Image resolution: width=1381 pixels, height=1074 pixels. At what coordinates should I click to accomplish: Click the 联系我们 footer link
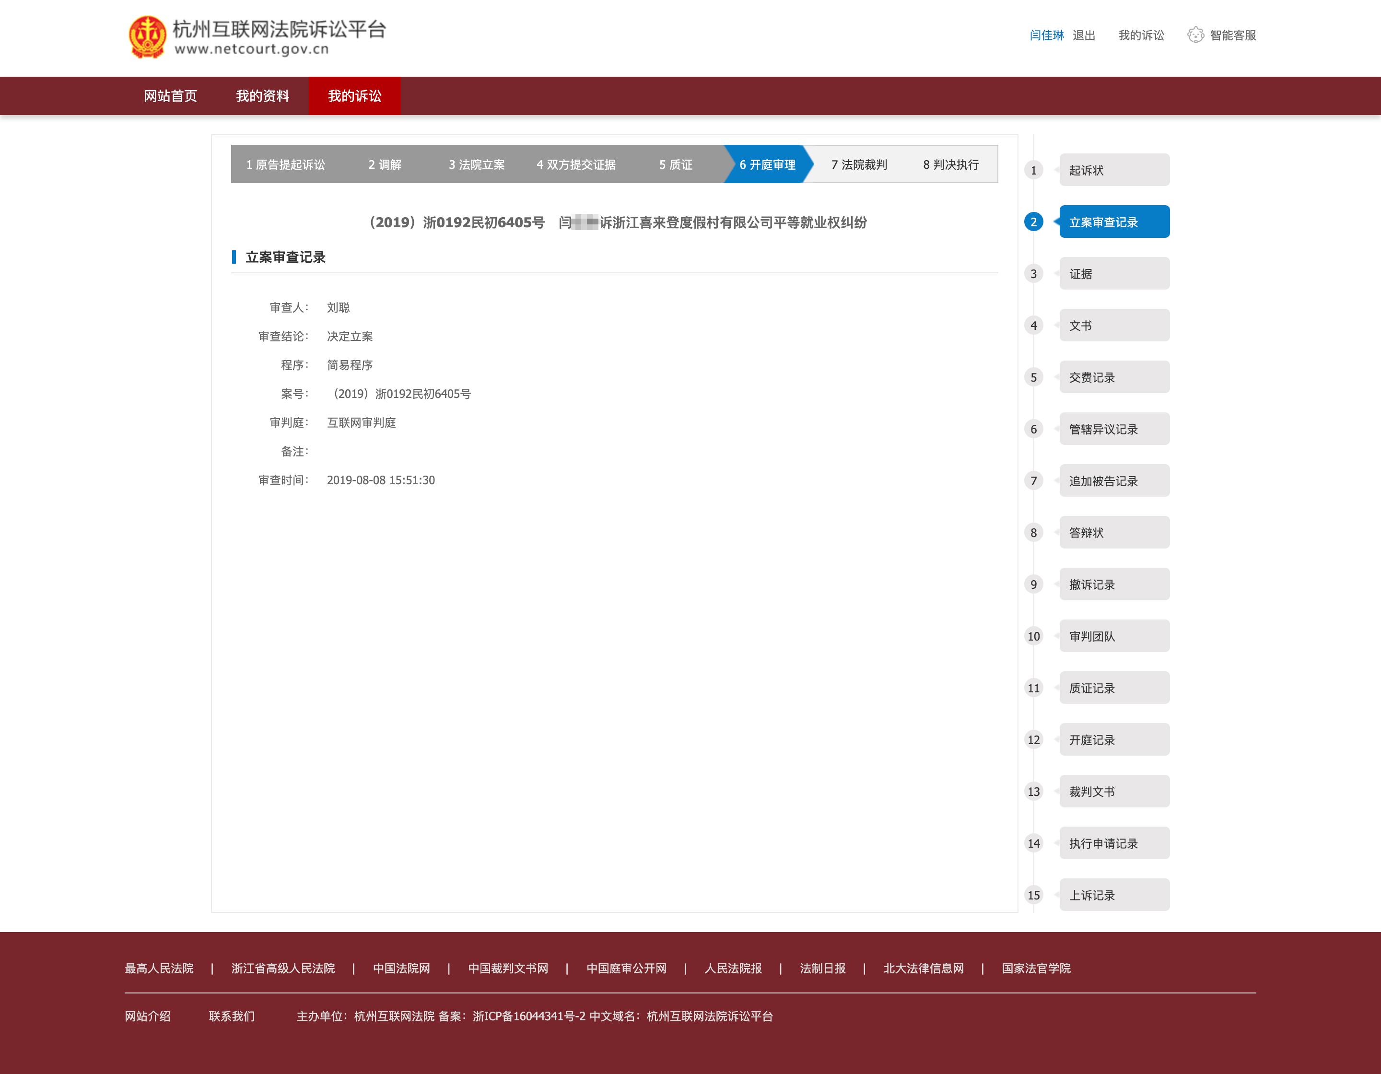(x=232, y=1016)
